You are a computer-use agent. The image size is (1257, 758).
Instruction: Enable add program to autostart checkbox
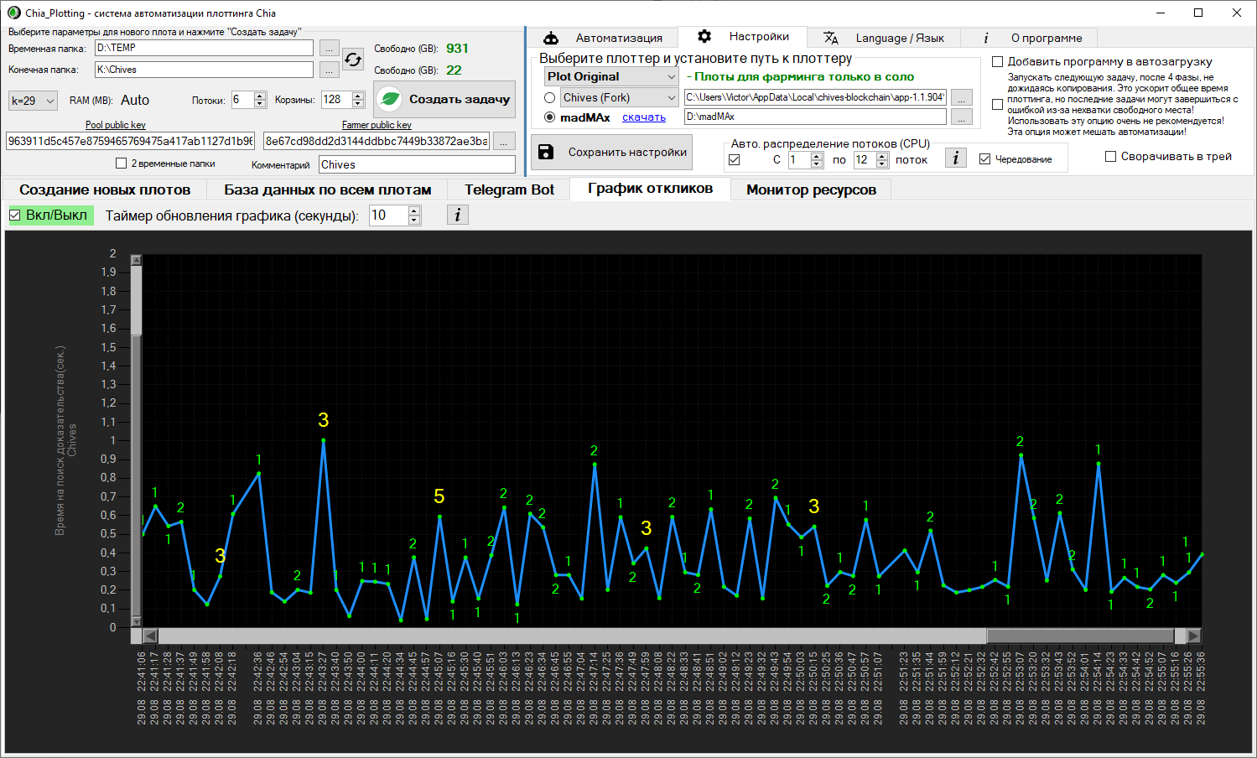pyautogui.click(x=998, y=62)
